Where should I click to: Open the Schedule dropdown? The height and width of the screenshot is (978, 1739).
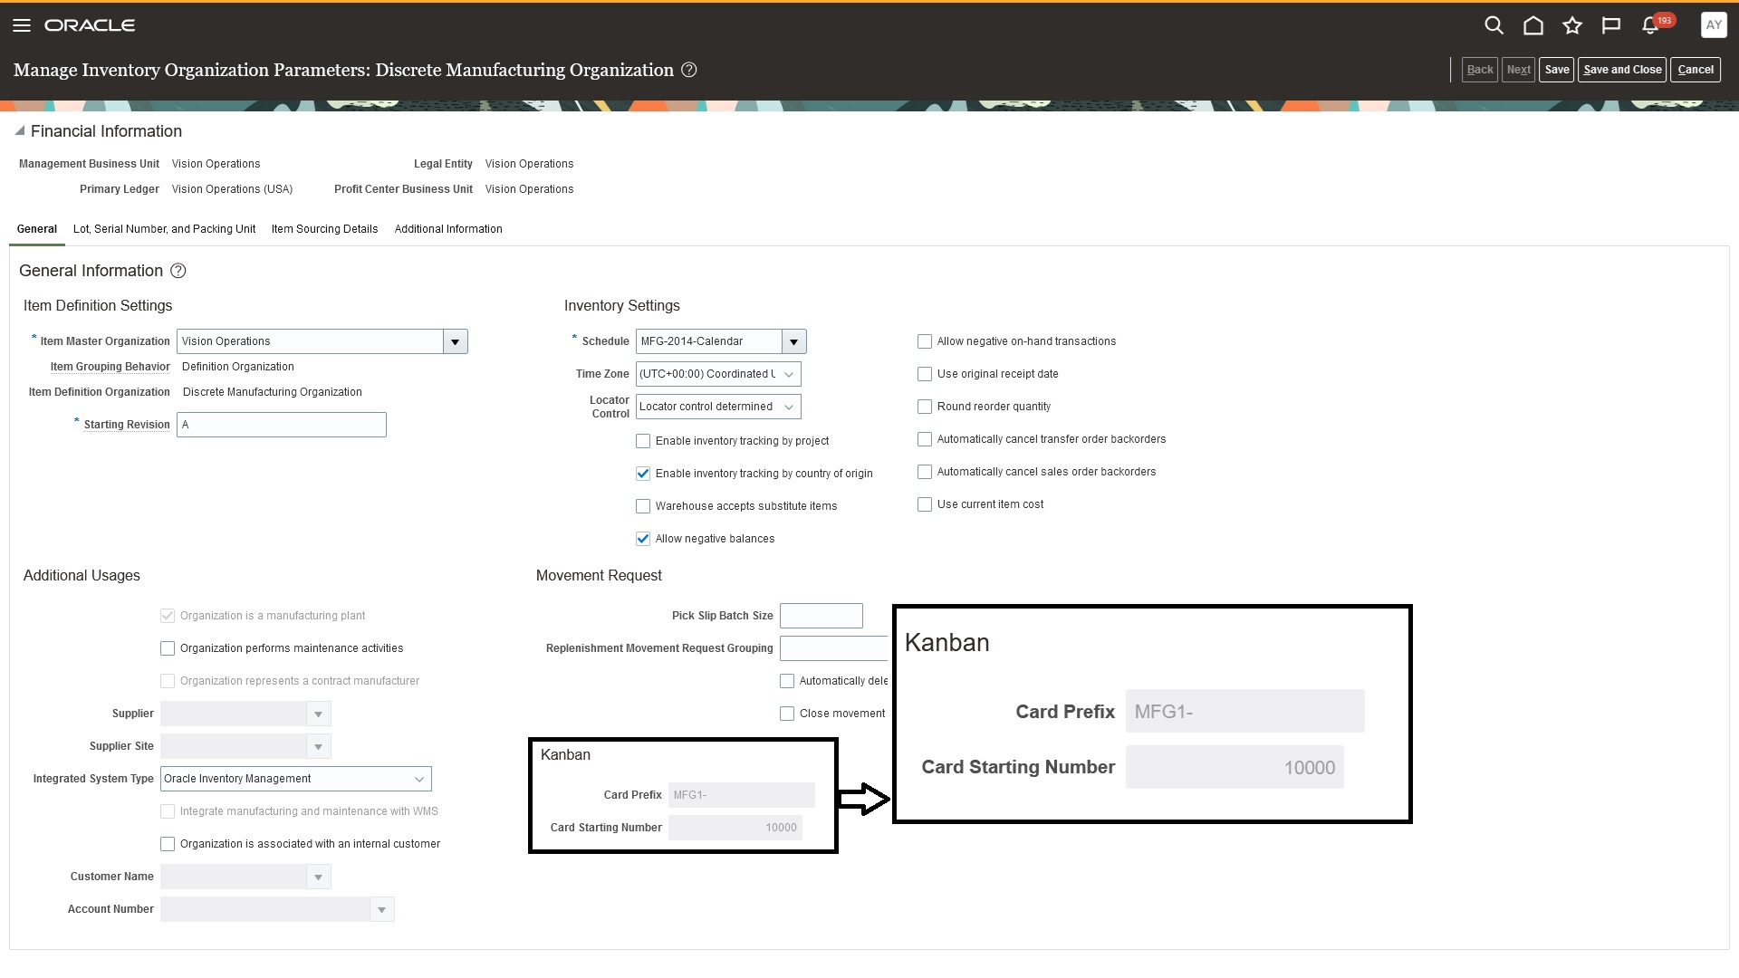pos(793,341)
